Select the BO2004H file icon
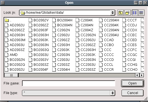This screenshot has width=148, height=102. click(x=54, y=20)
